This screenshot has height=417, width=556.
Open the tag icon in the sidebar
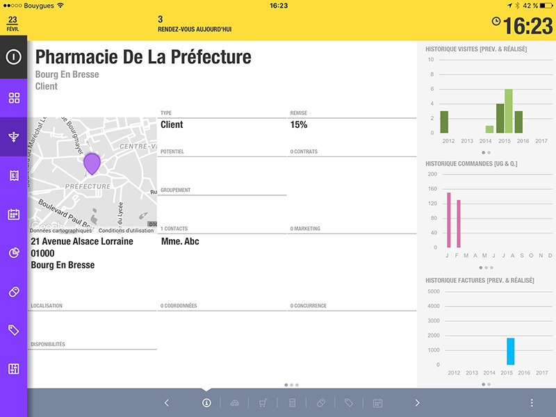(13, 331)
